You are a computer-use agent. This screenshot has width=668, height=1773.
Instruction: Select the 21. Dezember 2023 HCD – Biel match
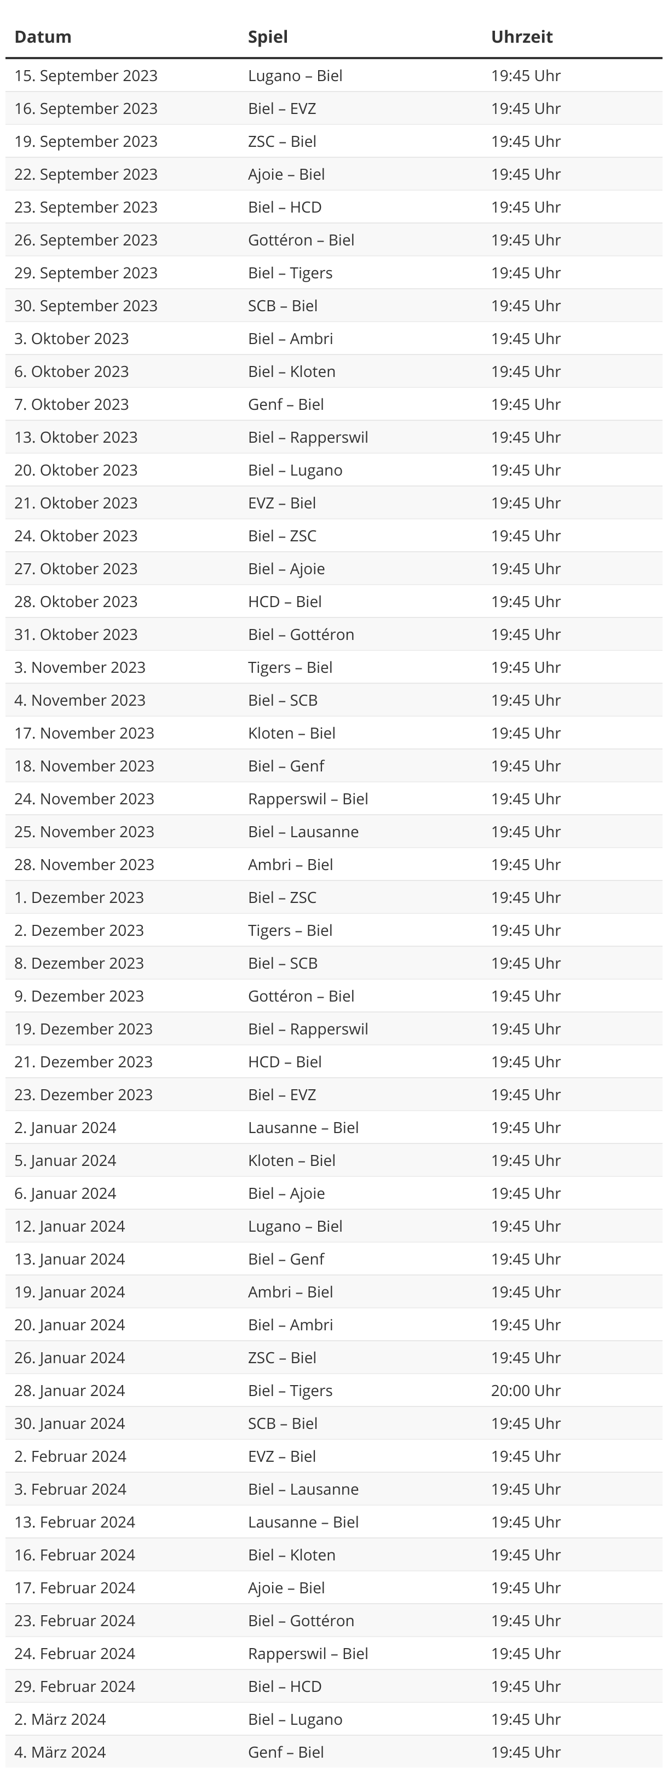[285, 1062]
